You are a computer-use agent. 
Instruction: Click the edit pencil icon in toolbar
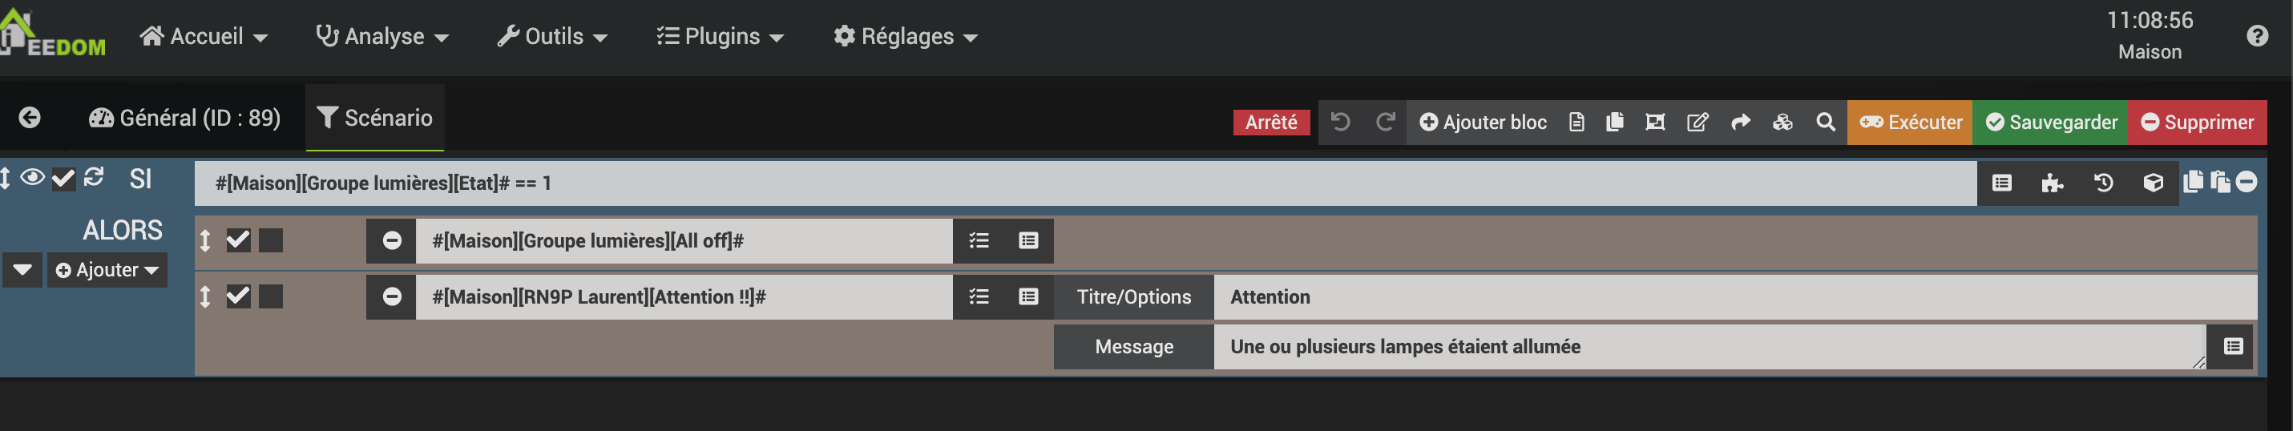(x=1698, y=122)
